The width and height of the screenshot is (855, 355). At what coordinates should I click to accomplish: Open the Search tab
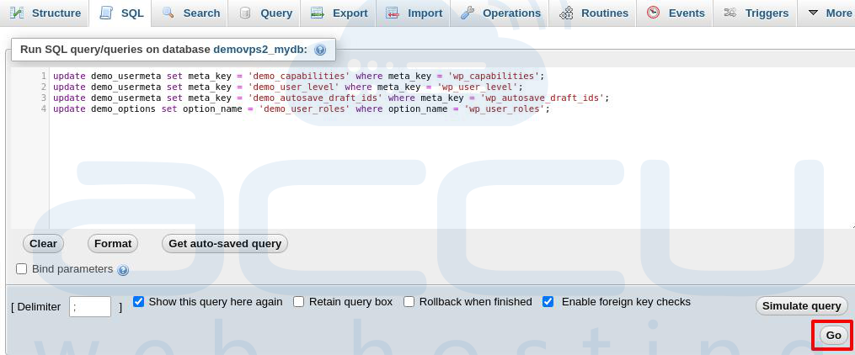[x=190, y=13]
